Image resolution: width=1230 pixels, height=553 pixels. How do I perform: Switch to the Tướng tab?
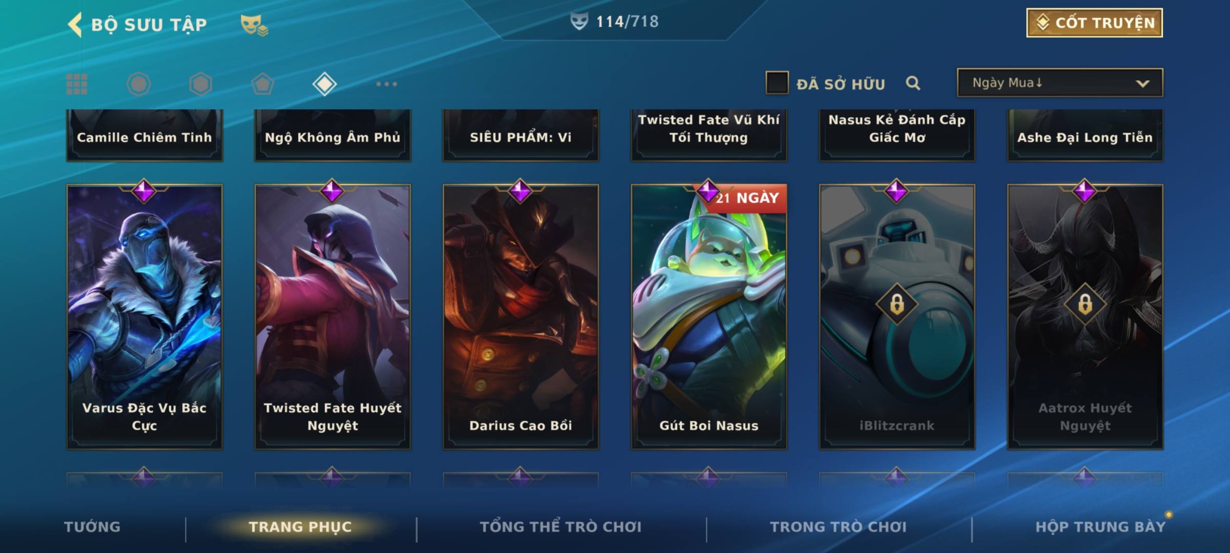(92, 527)
